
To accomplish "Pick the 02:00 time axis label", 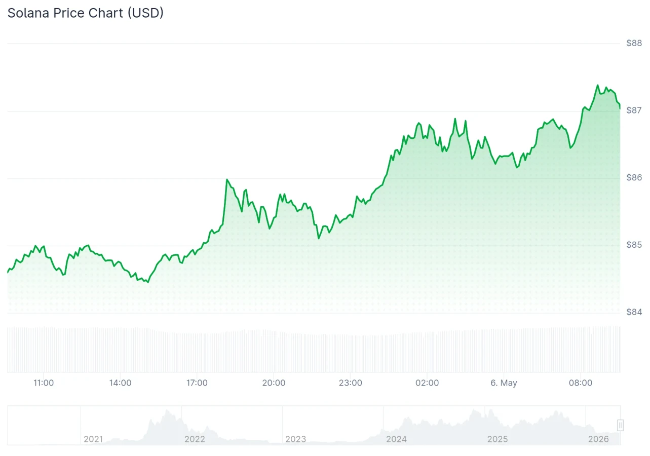I will [x=427, y=383].
